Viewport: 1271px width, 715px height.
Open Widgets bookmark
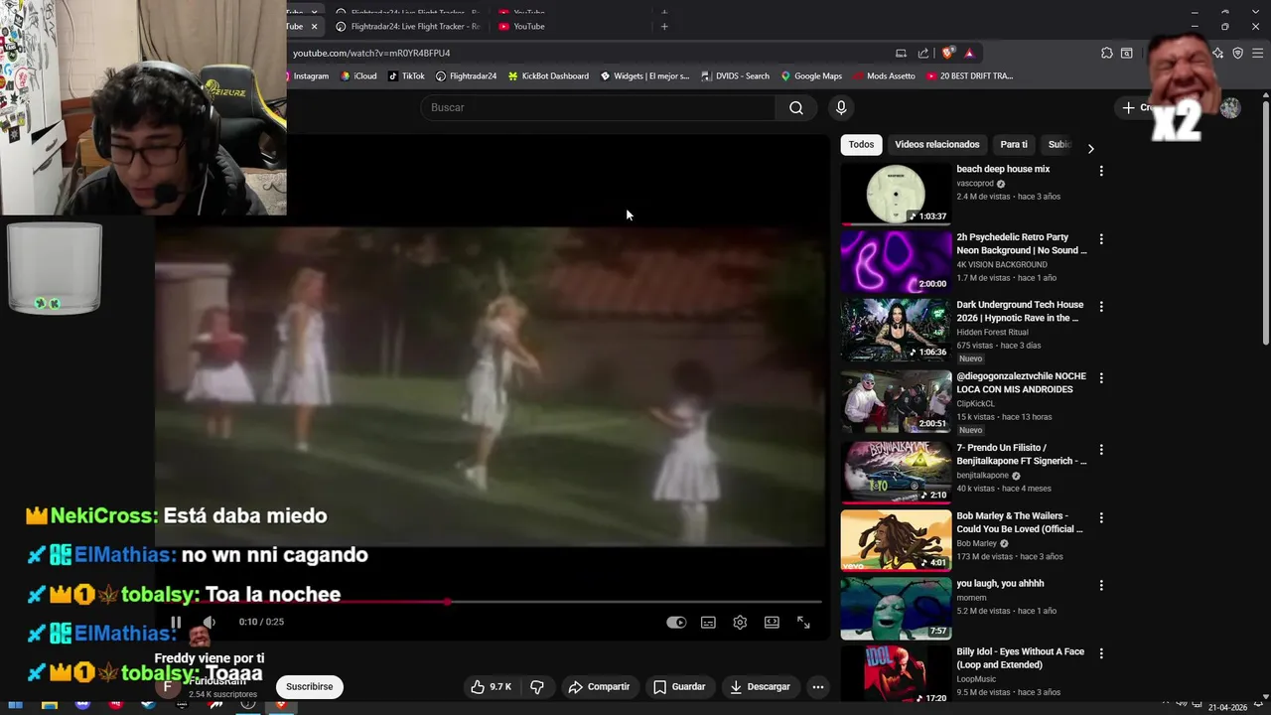click(x=644, y=76)
